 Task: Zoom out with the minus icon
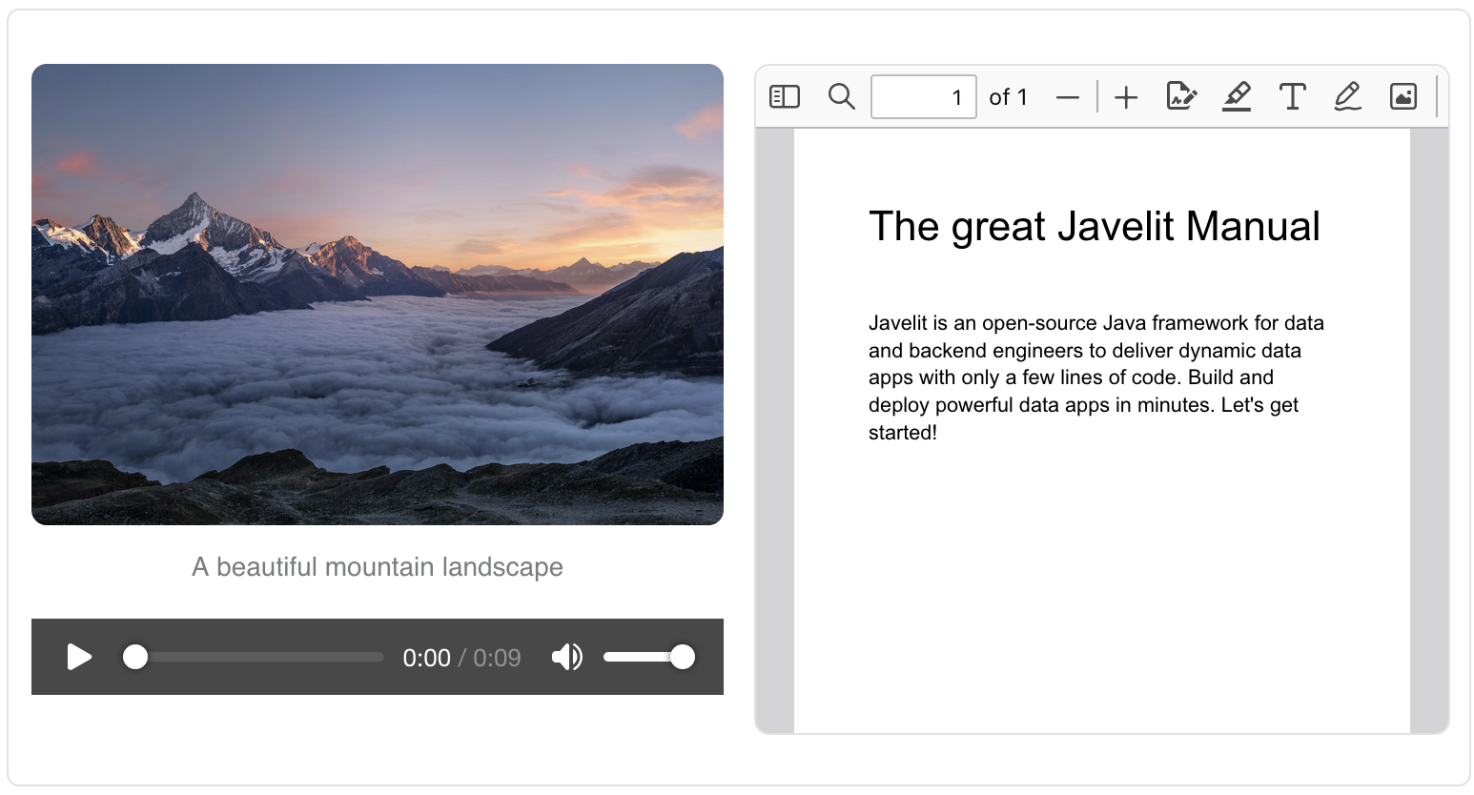click(x=1068, y=97)
